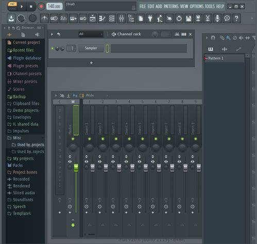Viewport: 257px width, 244px height.
Task: Open the OPTIONS menu
Action: pos(197,7)
